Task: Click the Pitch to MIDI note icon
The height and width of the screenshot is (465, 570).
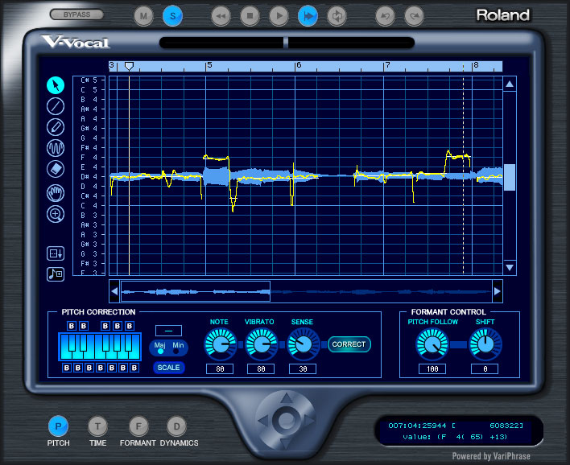Action: pos(56,274)
